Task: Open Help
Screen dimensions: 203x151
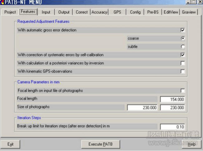Action: coord(191,144)
